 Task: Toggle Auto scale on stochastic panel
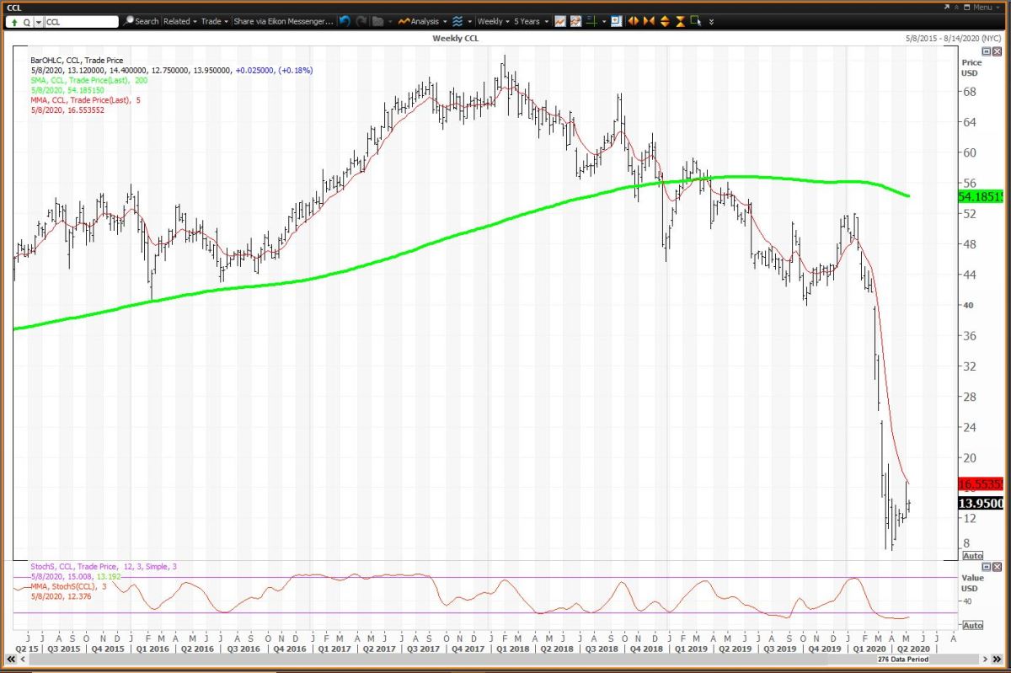point(972,625)
